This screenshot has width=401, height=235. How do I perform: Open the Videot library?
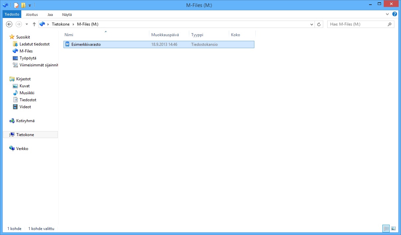[x=25, y=107]
